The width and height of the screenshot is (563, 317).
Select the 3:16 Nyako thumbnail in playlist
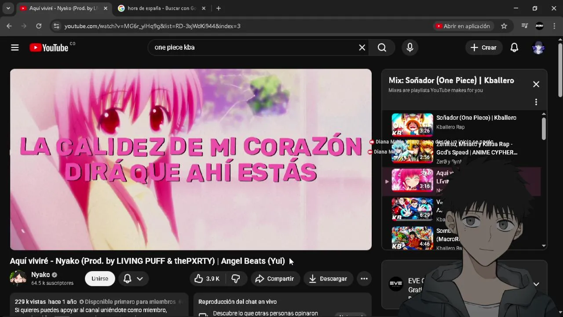click(x=412, y=180)
